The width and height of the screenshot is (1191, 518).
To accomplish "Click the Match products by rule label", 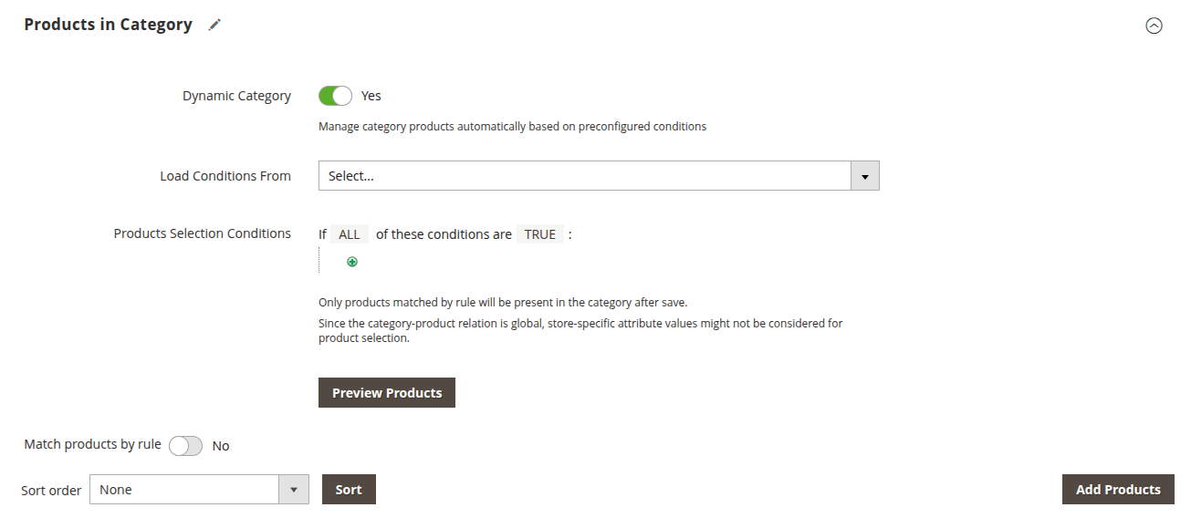I will (92, 444).
